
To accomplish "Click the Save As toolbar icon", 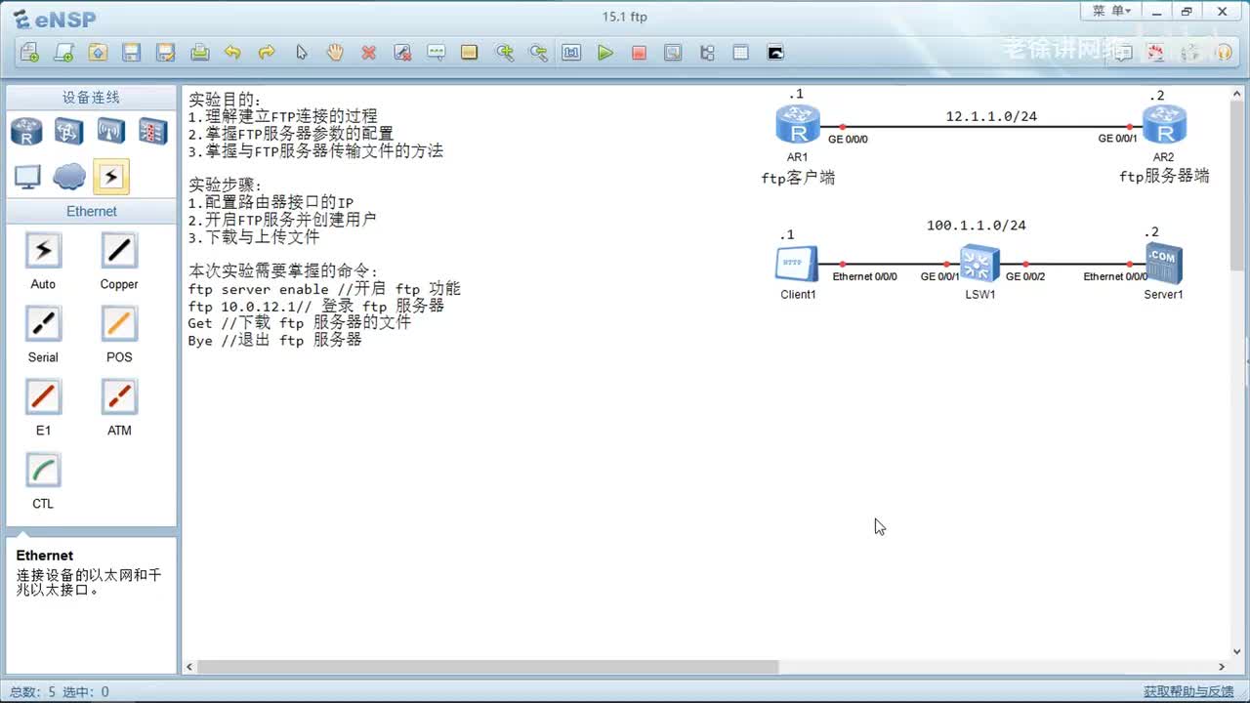I will 165,53.
